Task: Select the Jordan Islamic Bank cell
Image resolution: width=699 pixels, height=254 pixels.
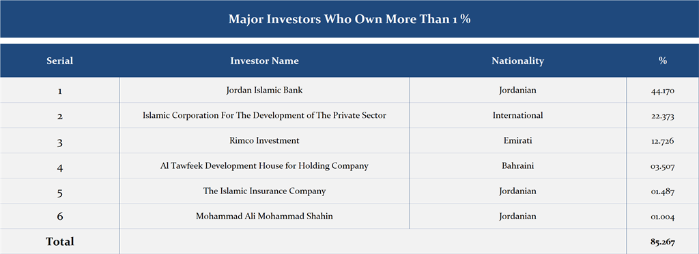Action: pos(264,91)
